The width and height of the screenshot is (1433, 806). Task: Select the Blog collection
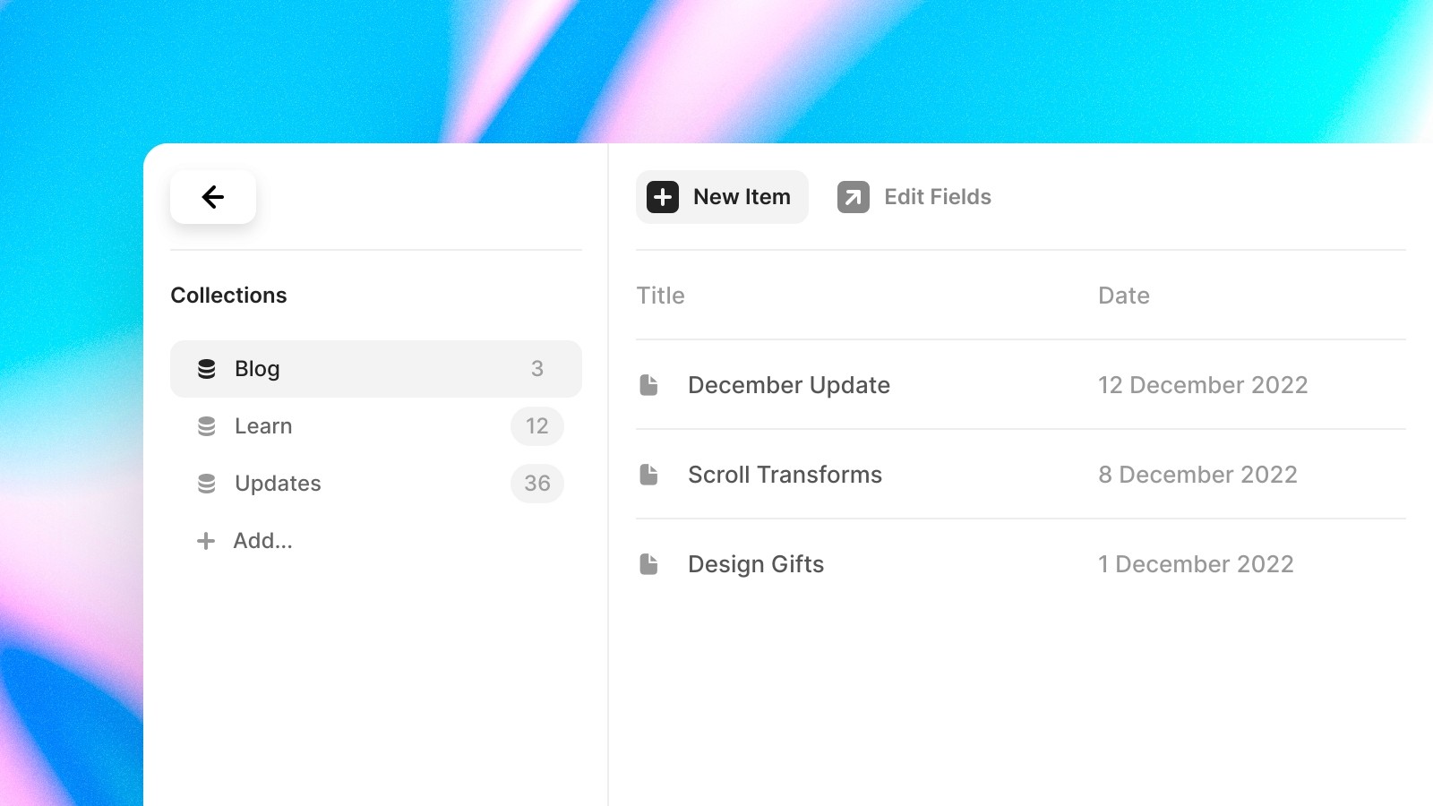[x=256, y=368]
